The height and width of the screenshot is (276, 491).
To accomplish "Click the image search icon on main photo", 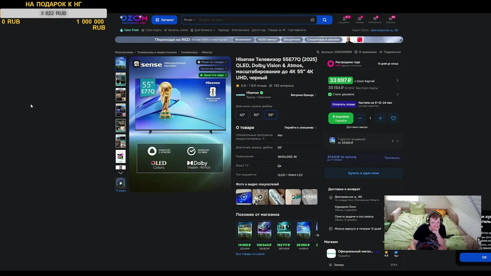I will (137, 64).
